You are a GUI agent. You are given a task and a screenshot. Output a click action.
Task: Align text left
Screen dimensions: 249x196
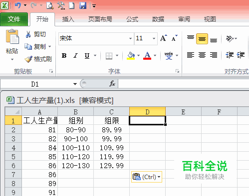[191, 55]
